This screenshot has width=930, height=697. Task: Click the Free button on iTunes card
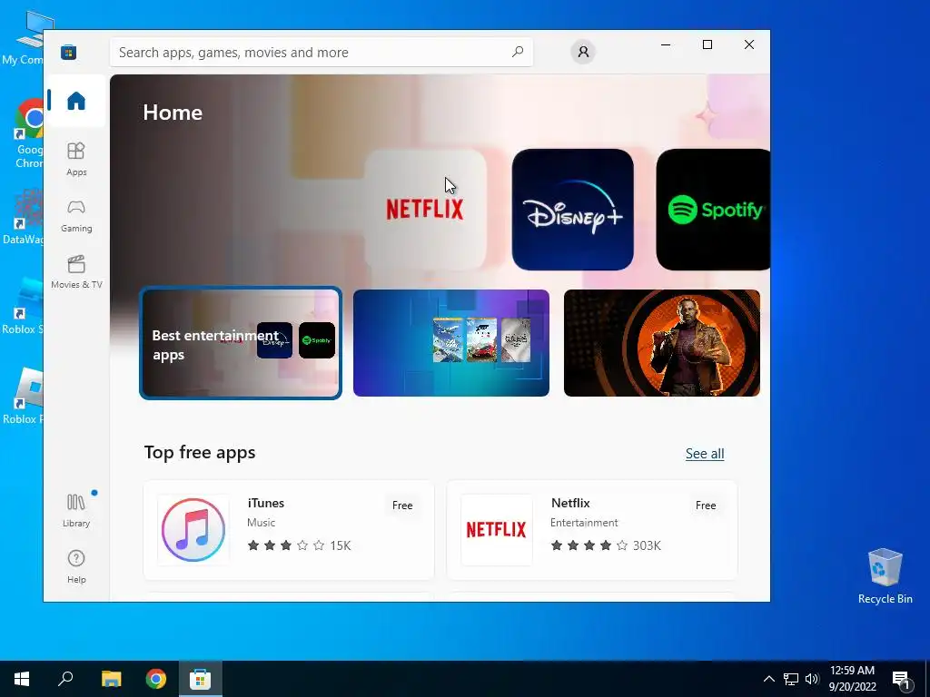pos(402,505)
